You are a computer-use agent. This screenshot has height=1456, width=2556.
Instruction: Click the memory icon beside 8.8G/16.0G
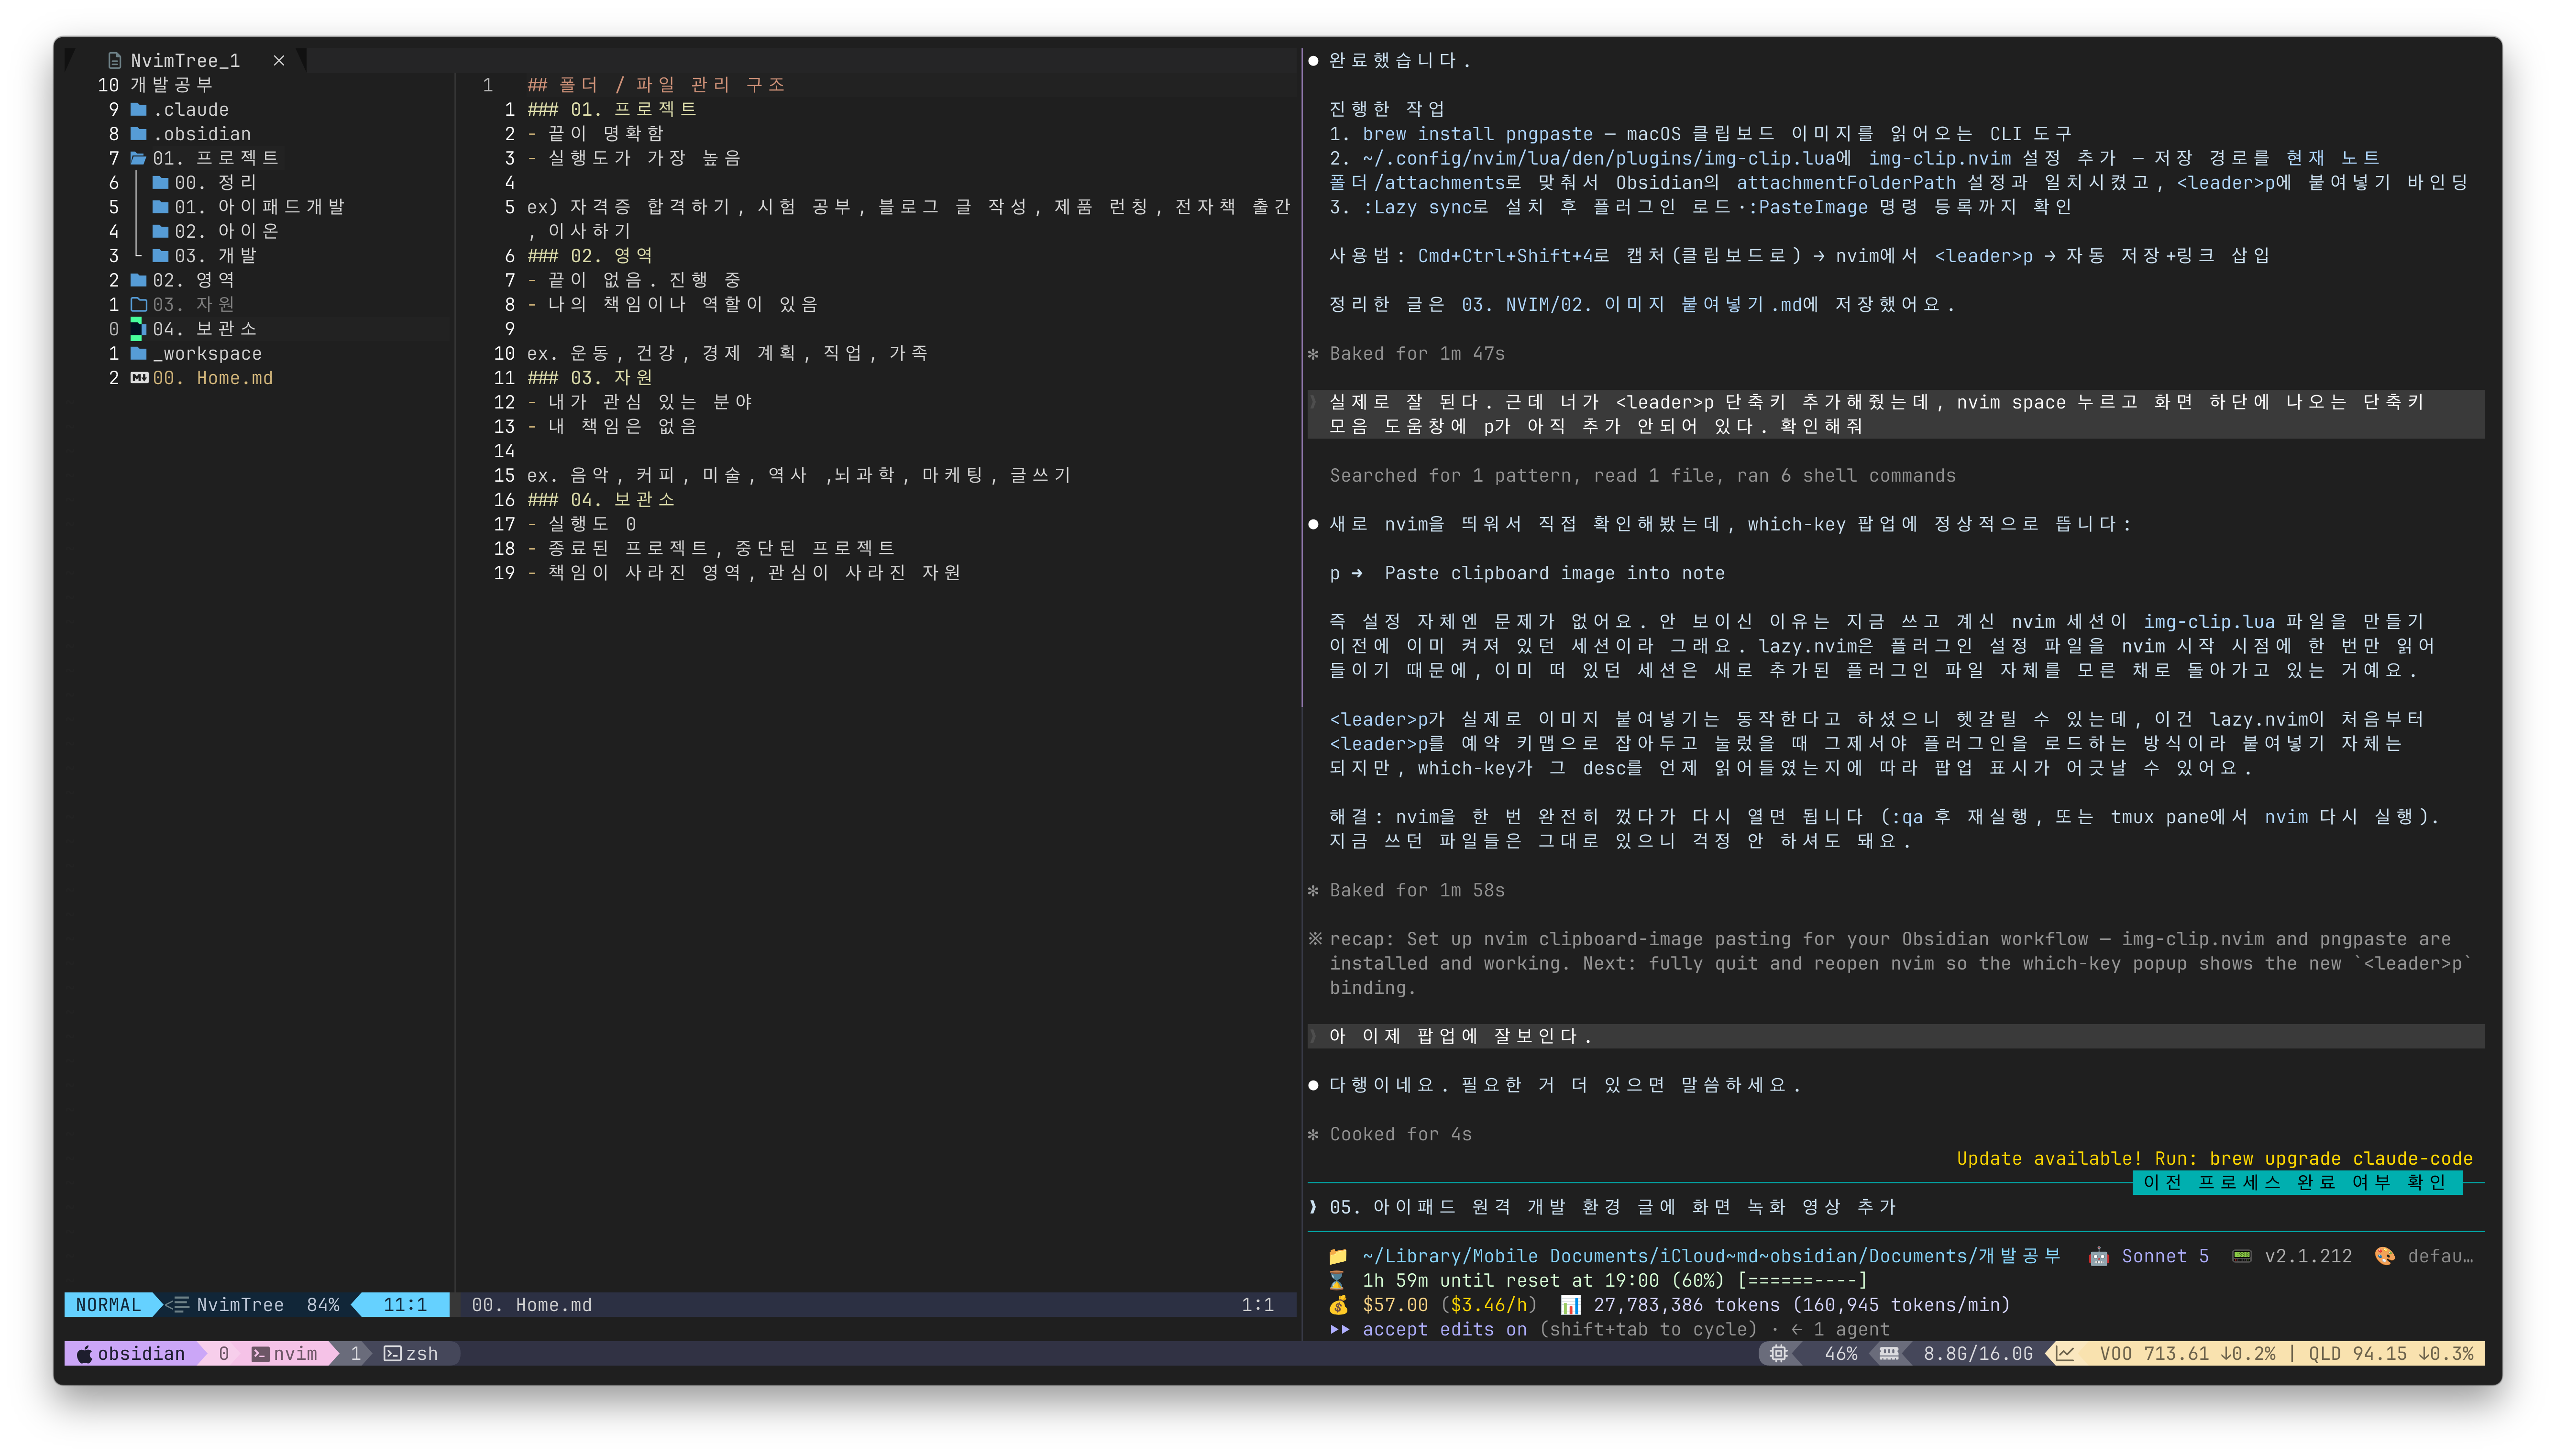click(1888, 1353)
